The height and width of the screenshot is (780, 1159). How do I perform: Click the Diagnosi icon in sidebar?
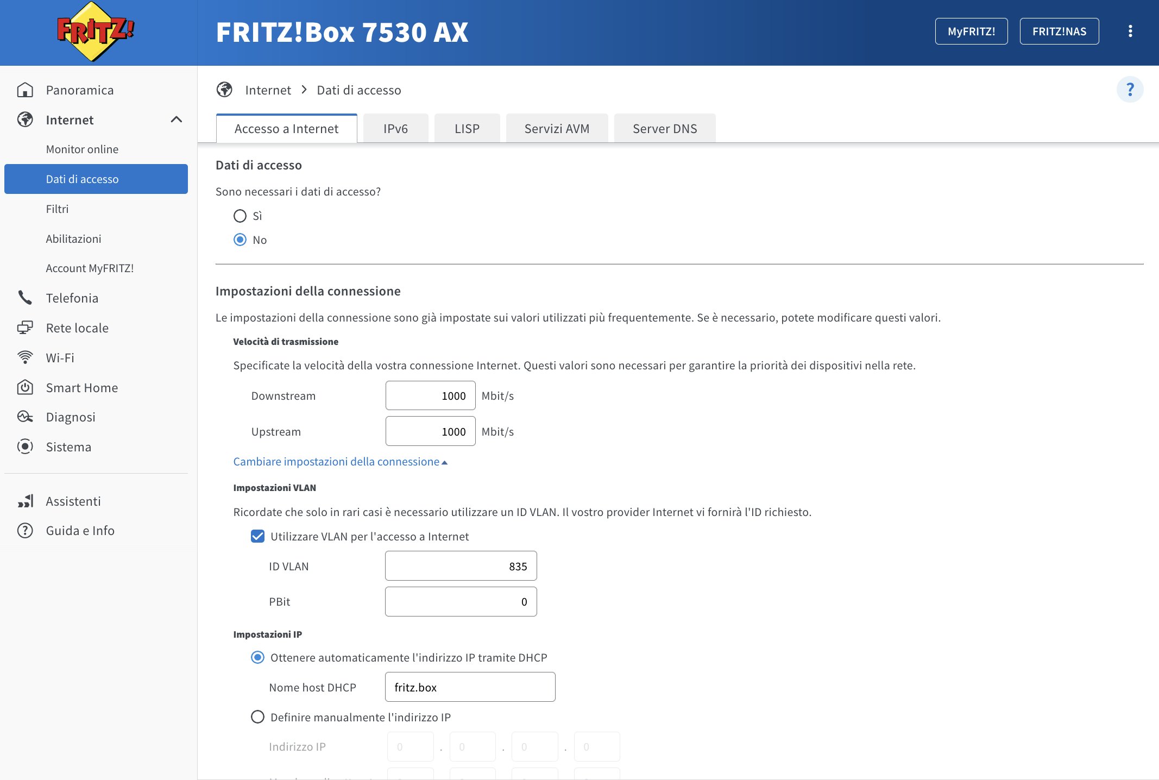point(25,417)
